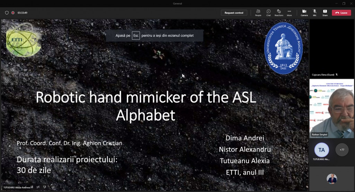Image resolution: width=355 pixels, height=192 pixels.
Task: Click the Request control button
Action: tap(234, 13)
